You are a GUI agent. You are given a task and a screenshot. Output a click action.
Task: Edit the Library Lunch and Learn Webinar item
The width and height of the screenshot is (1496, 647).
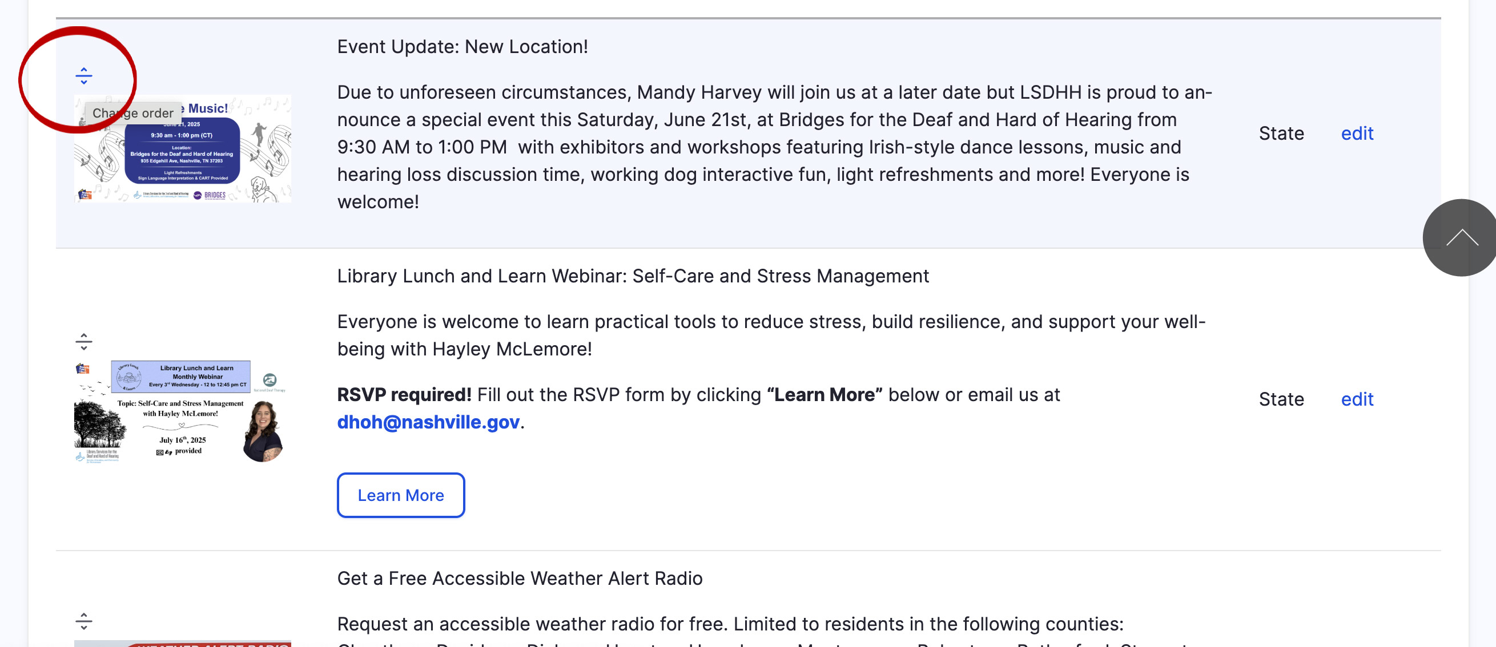tap(1357, 399)
